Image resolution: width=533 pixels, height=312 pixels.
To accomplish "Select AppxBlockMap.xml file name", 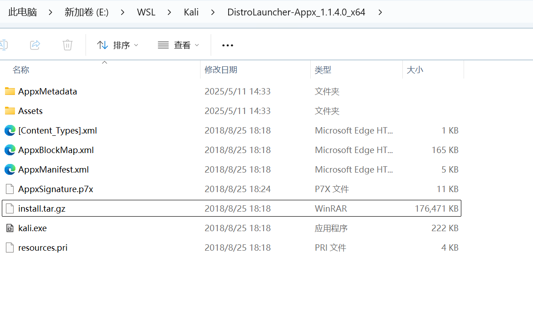I will (x=56, y=150).
